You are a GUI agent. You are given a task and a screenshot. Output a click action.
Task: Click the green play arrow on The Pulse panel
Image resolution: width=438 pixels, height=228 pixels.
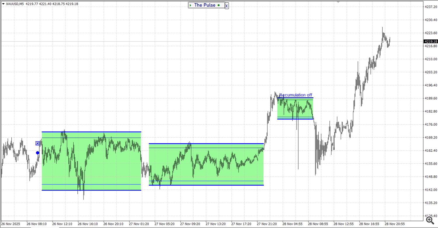coord(190,5)
